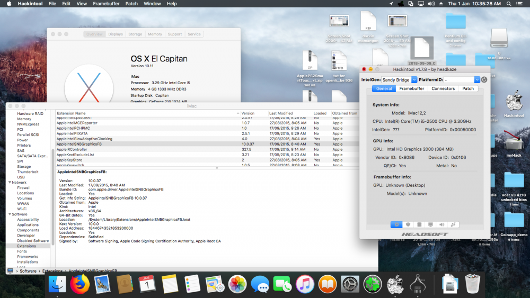Open Finder from the Dock
Image resolution: width=530 pixels, height=298 pixels.
[x=57, y=284]
